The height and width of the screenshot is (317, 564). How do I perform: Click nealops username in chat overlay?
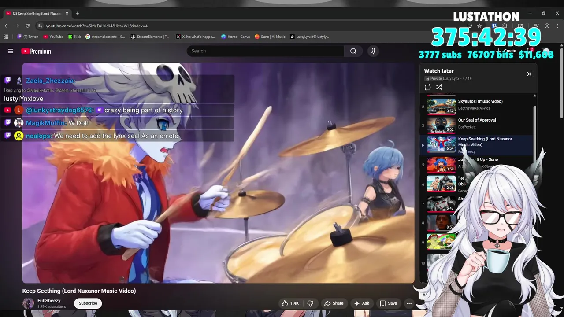click(x=39, y=136)
